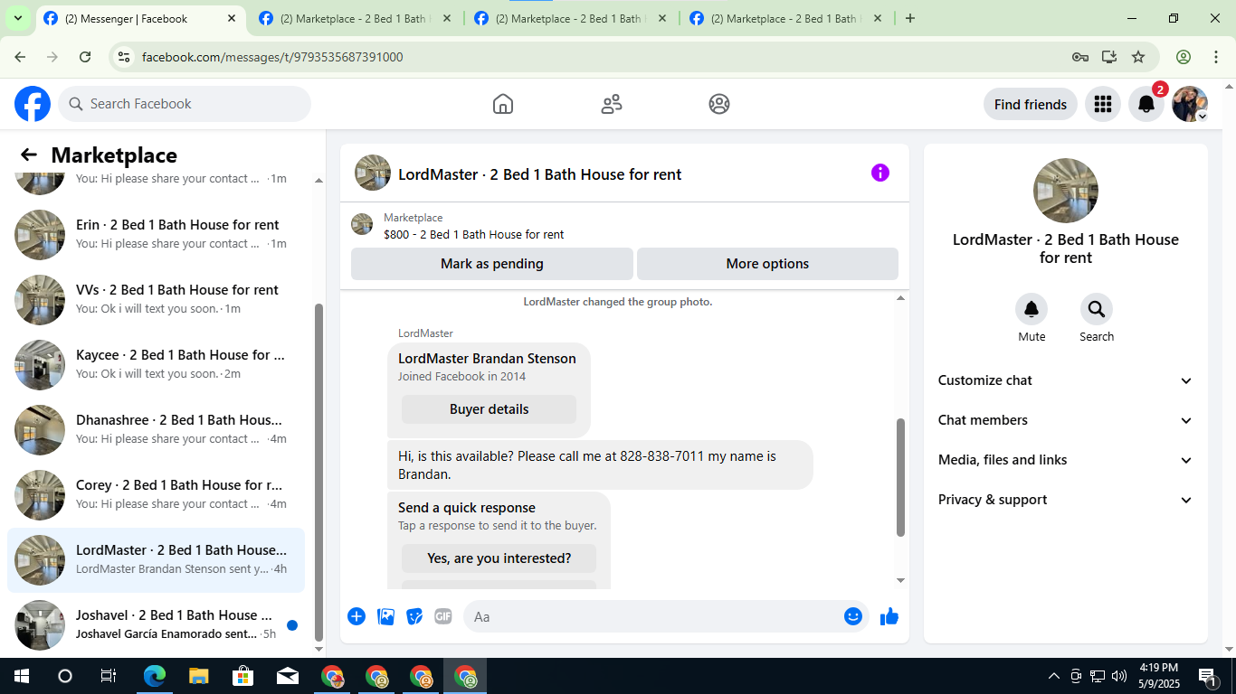Image resolution: width=1236 pixels, height=694 pixels.
Task: Attach a photo file in composer
Action: click(386, 616)
